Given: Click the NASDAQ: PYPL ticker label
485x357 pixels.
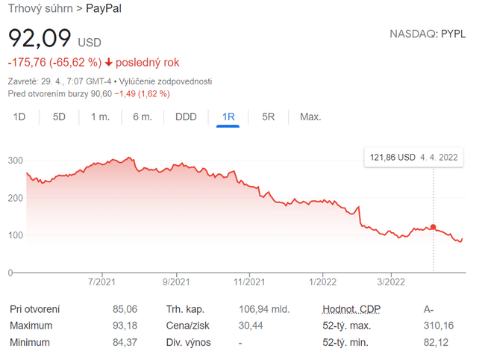Looking at the screenshot, I should point(428,34).
